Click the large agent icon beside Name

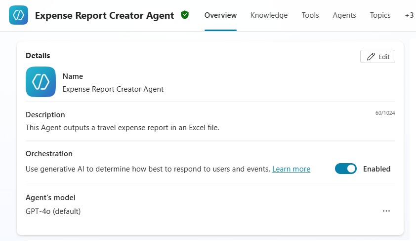click(x=41, y=82)
